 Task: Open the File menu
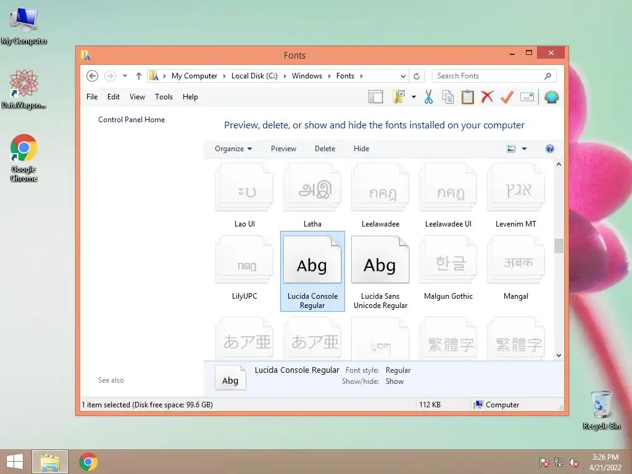[x=92, y=97]
